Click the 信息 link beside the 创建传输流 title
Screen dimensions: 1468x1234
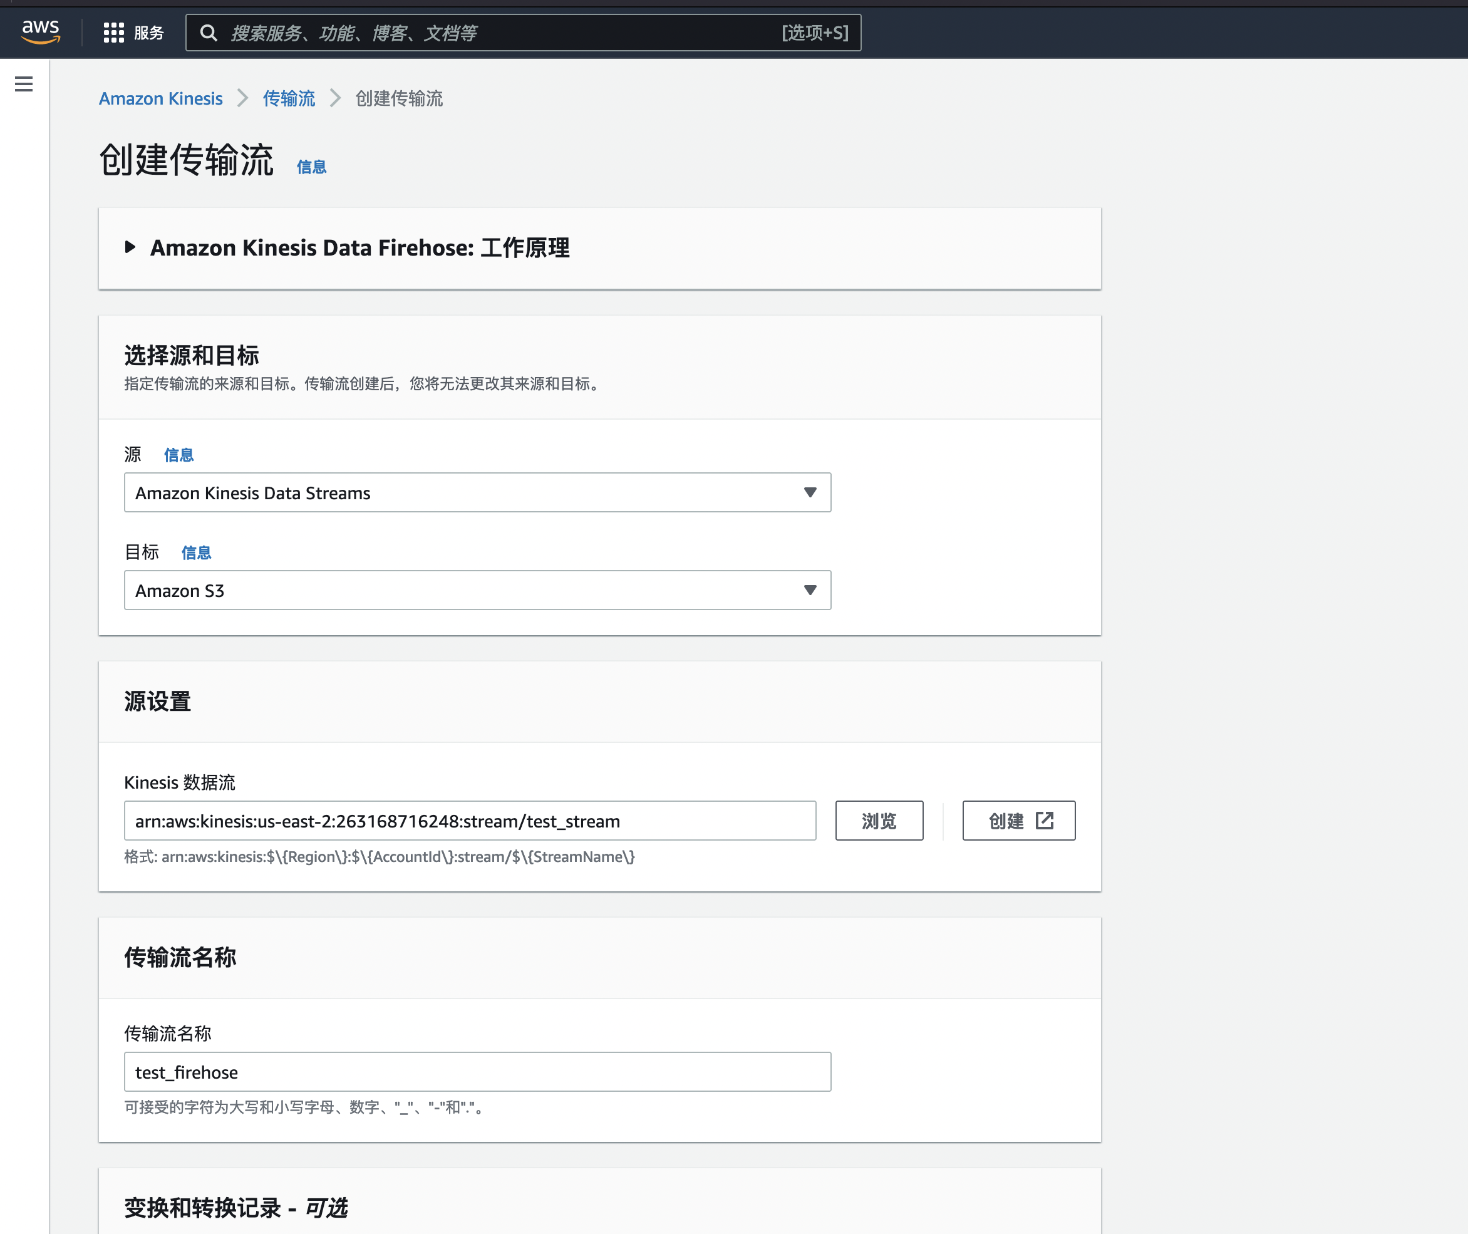point(311,167)
